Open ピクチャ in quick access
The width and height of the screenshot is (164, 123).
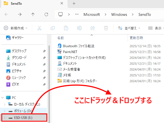[x=14, y=71]
